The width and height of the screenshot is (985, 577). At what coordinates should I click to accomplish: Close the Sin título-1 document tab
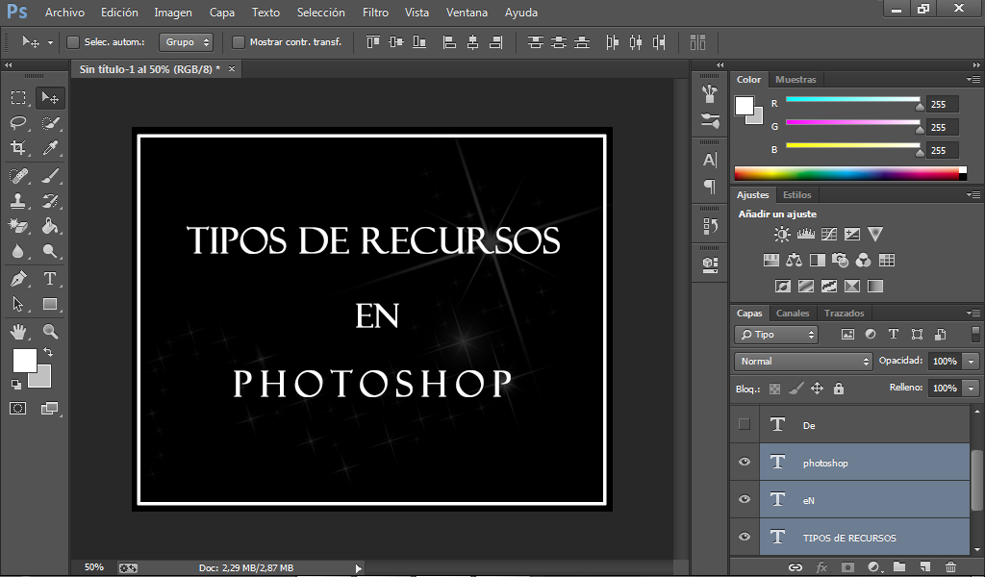pyautogui.click(x=232, y=69)
